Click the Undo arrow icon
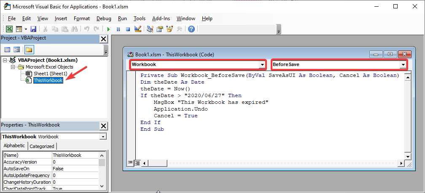Viewport: 425px width, 193px height. point(87,29)
